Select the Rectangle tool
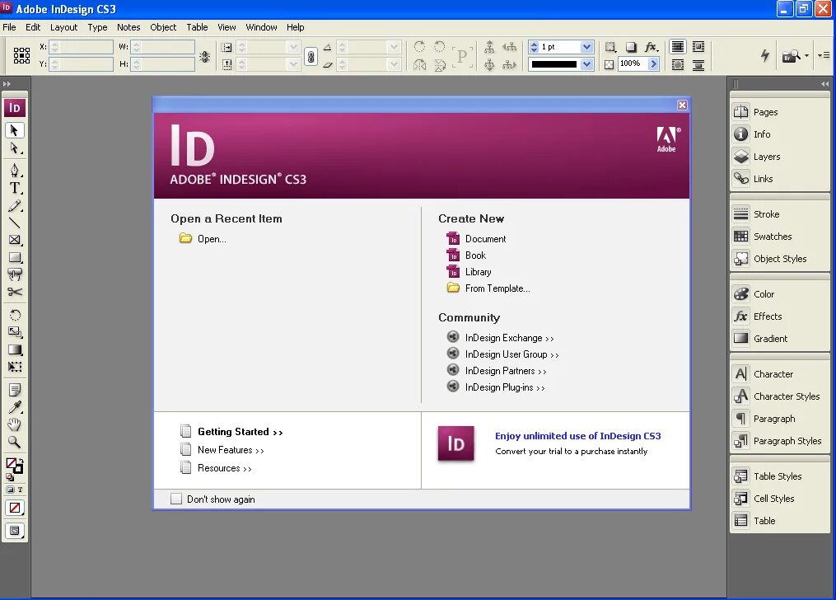836x600 pixels. point(14,258)
